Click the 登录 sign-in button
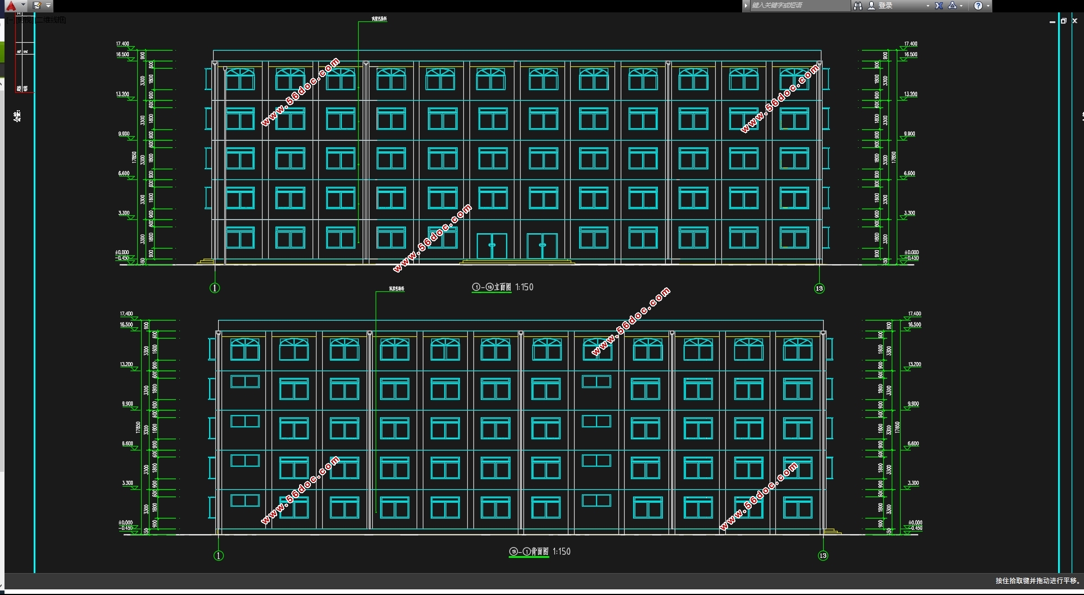1084x595 pixels. 880,6
